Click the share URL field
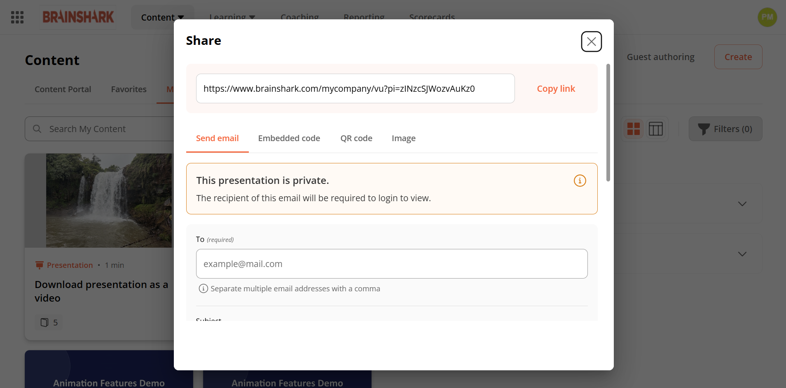This screenshot has width=786, height=388. [x=356, y=88]
